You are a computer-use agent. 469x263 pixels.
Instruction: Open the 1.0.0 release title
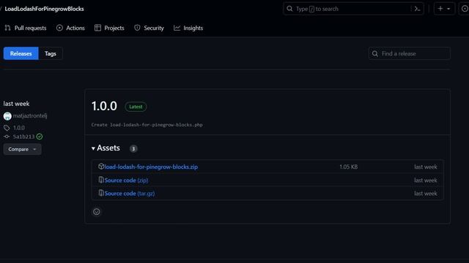[104, 106]
